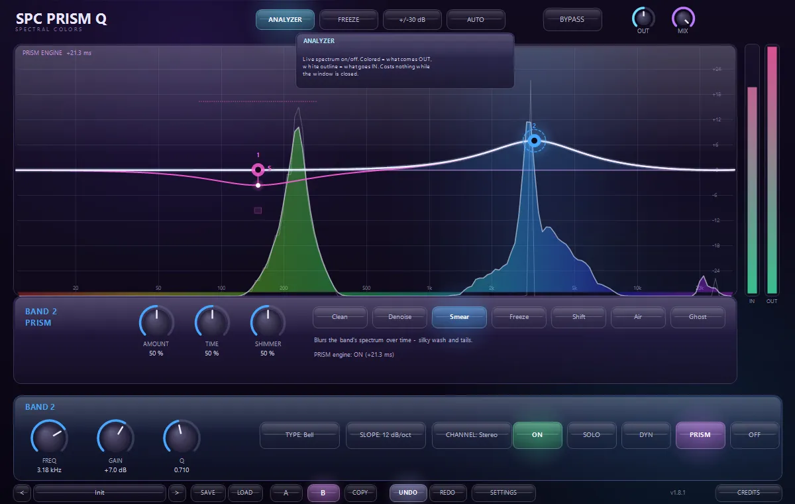
Task: Click the COPY button
Action: coord(360,493)
